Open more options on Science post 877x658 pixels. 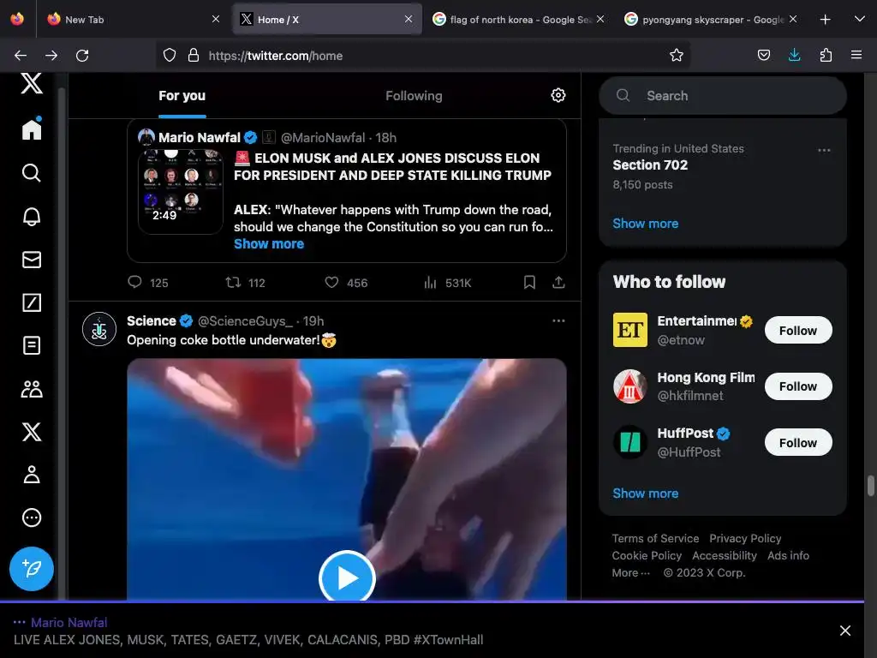pos(558,320)
